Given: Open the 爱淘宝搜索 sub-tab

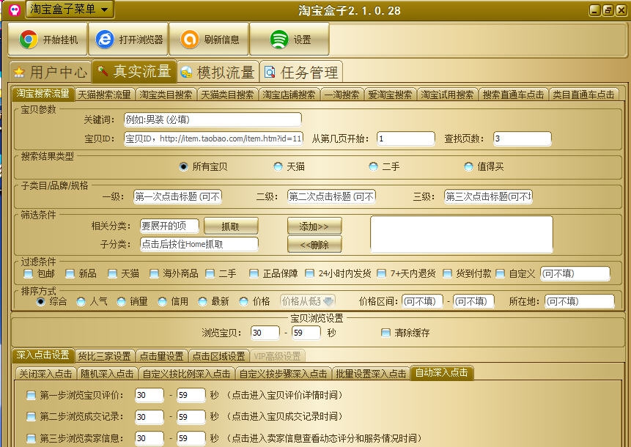Looking at the screenshot, I should (390, 95).
